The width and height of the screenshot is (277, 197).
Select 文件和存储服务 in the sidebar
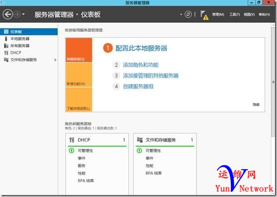(29, 60)
